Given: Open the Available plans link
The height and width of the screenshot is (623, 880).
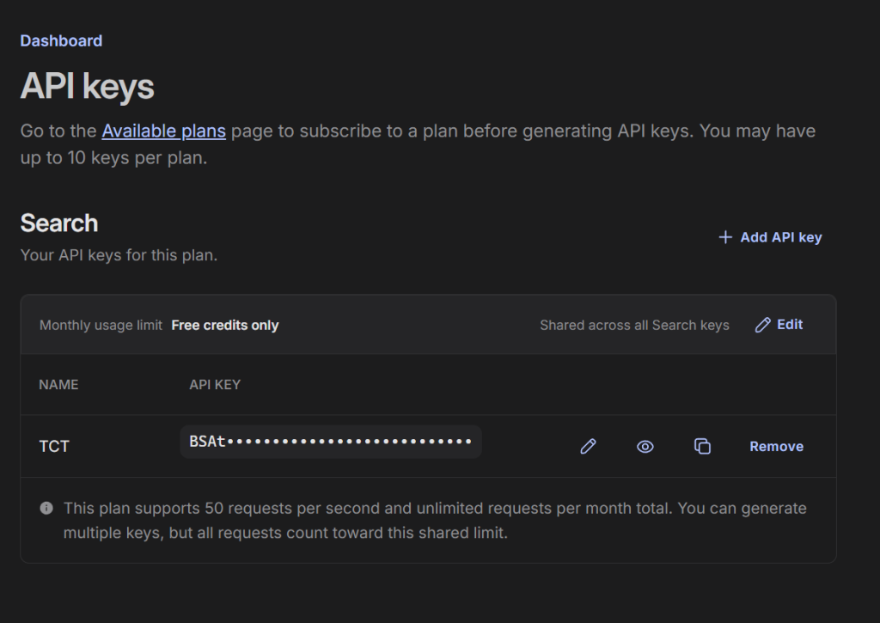Looking at the screenshot, I should [164, 131].
